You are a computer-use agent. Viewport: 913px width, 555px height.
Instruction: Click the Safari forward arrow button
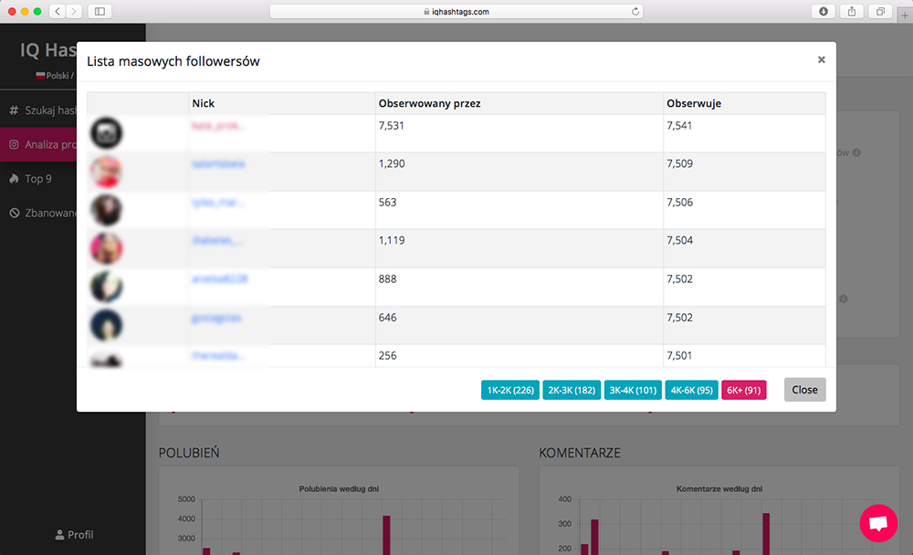tap(73, 12)
